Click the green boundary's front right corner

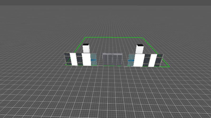tap(169, 67)
